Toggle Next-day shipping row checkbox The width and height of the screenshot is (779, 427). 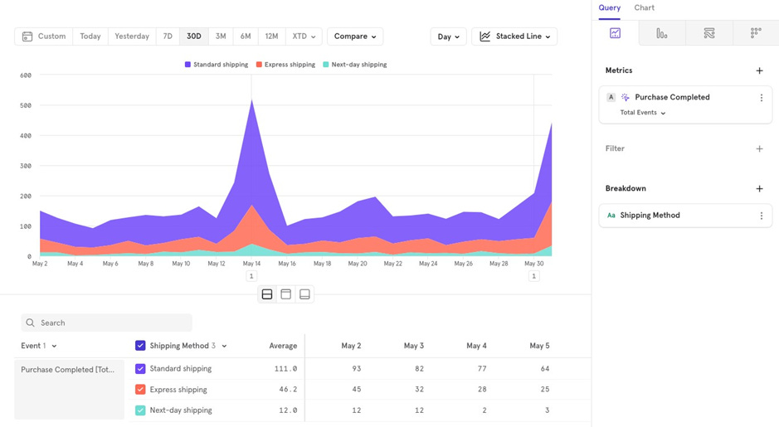[x=140, y=410]
